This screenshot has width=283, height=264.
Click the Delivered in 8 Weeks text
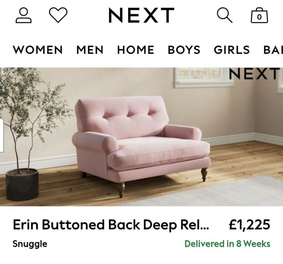click(227, 244)
